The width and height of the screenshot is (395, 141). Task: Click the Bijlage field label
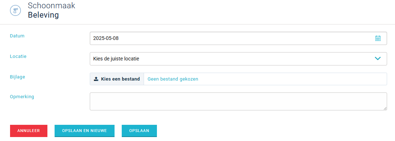(17, 77)
